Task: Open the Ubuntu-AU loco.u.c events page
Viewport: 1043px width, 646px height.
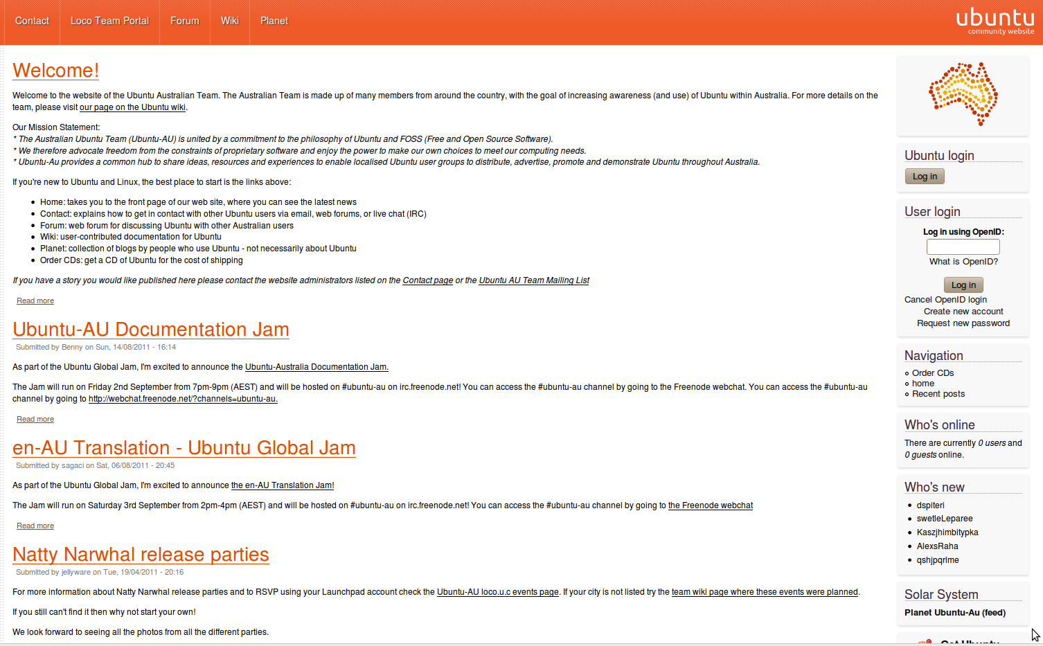Action: [x=497, y=592]
